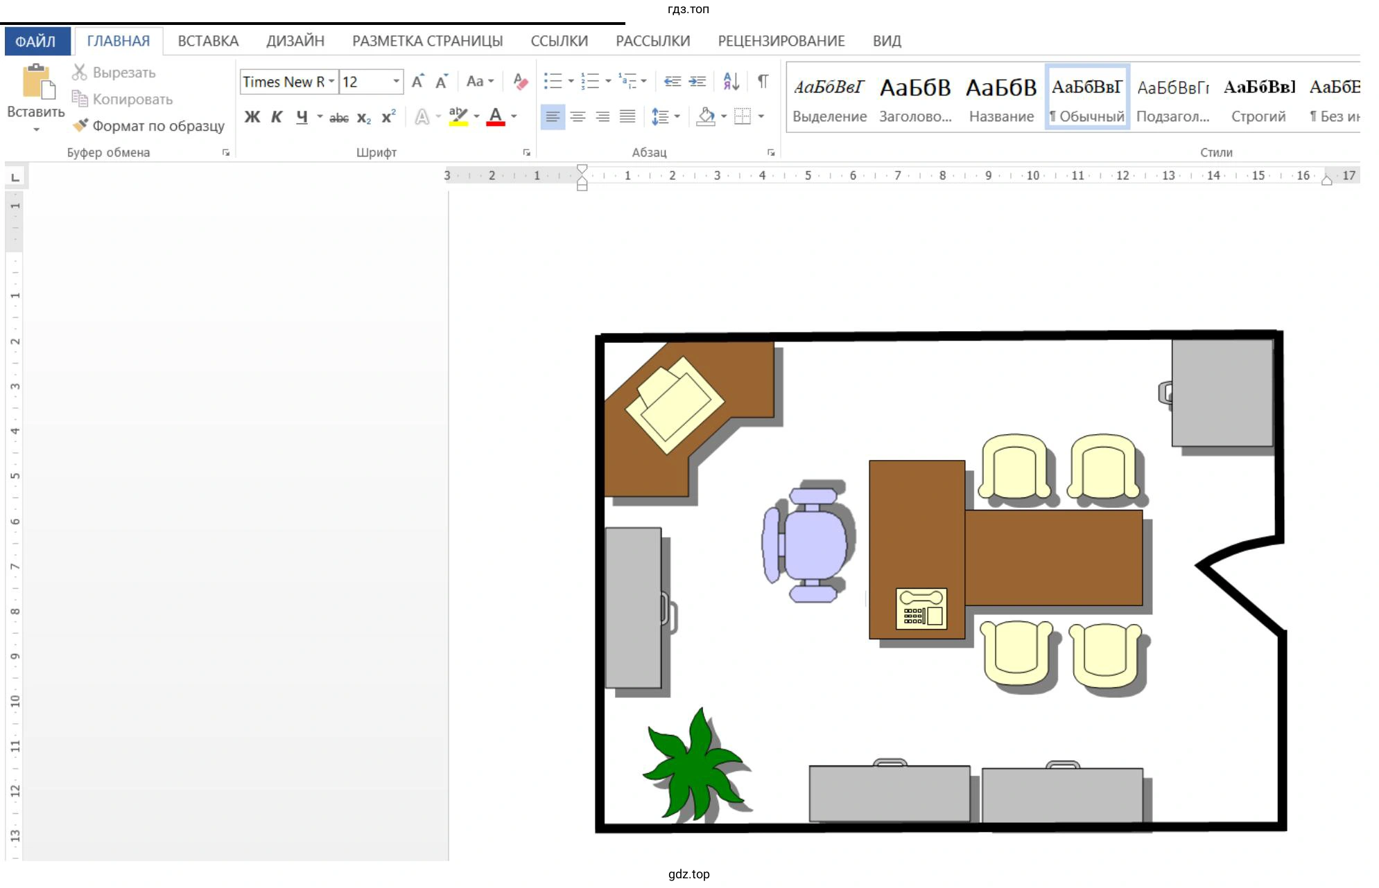Center the text alignment

point(578,117)
